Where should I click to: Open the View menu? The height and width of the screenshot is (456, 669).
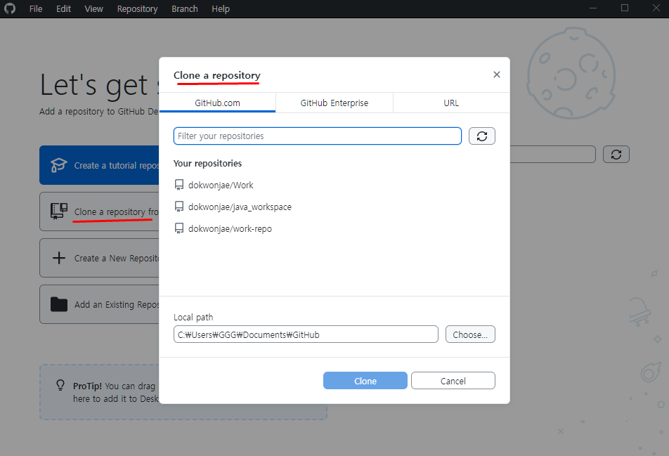tap(94, 9)
